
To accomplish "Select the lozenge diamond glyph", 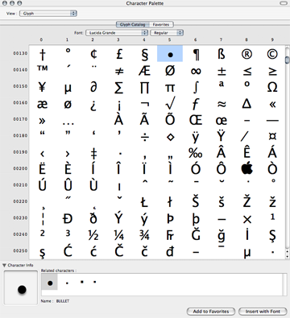I will click(x=170, y=137).
